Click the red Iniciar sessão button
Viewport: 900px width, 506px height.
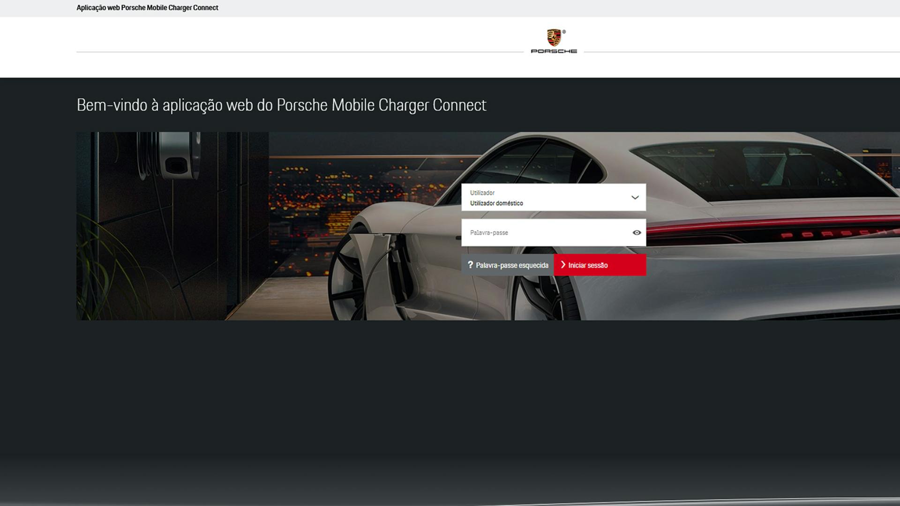click(x=600, y=265)
